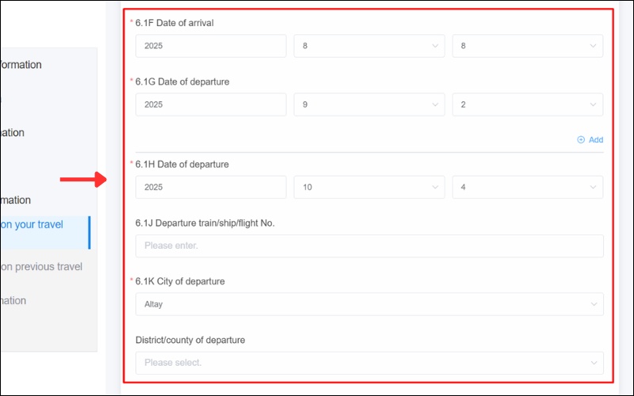Image resolution: width=634 pixels, height=396 pixels.
Task: Open the arrival day dropdown
Action: click(527, 46)
